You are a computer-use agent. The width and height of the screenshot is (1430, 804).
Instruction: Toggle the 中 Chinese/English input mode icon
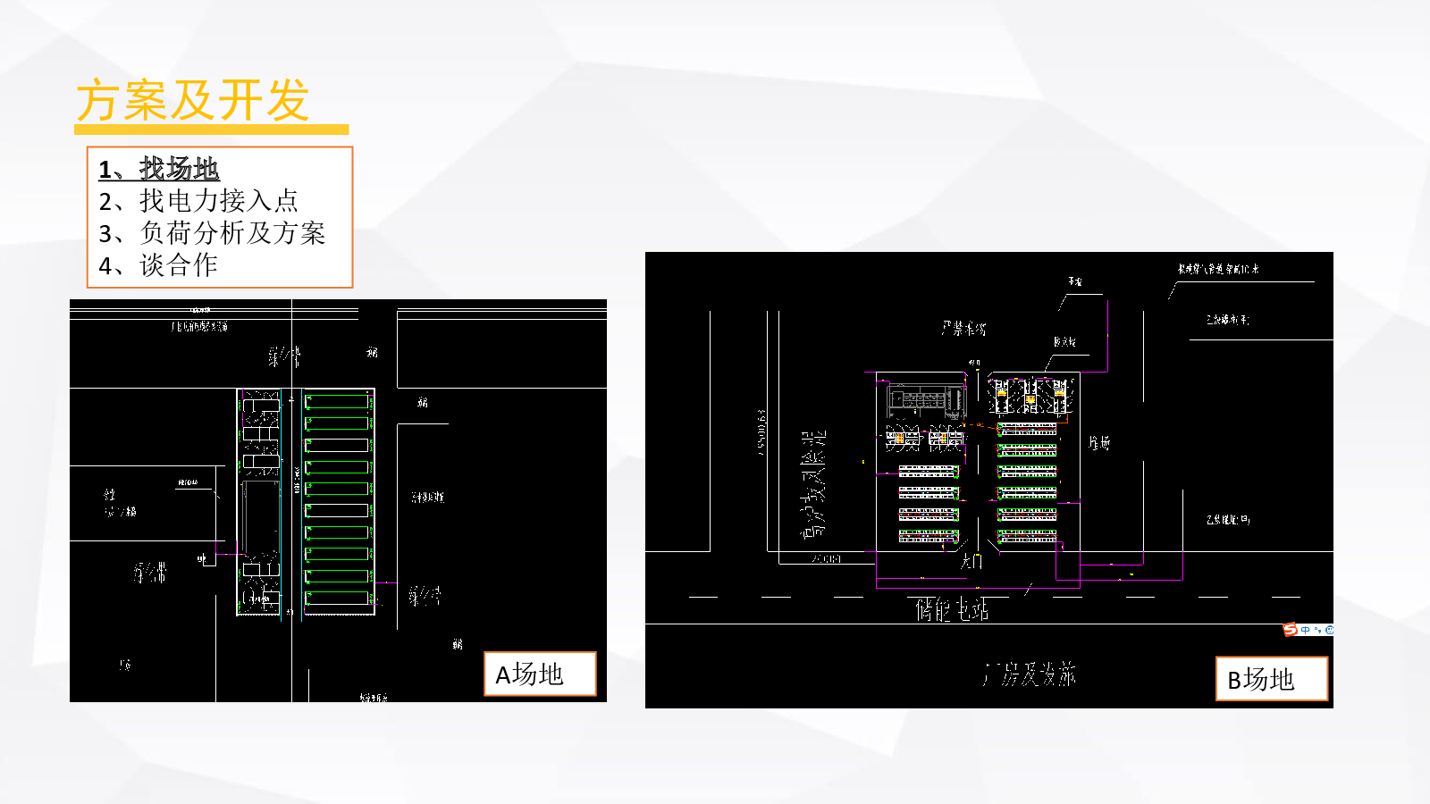pyautogui.click(x=1306, y=630)
